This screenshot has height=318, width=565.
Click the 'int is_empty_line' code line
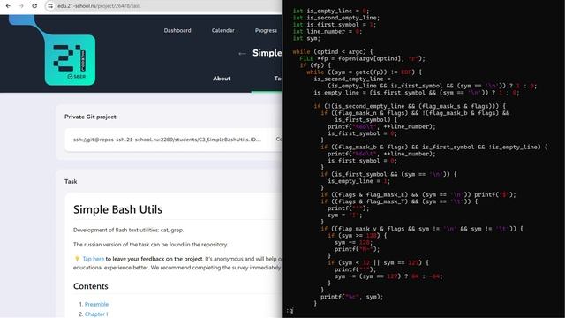pos(331,11)
